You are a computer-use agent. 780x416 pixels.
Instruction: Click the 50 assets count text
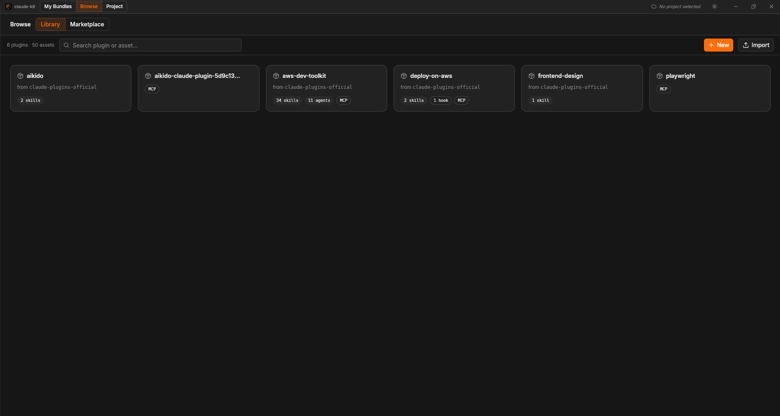[43, 45]
